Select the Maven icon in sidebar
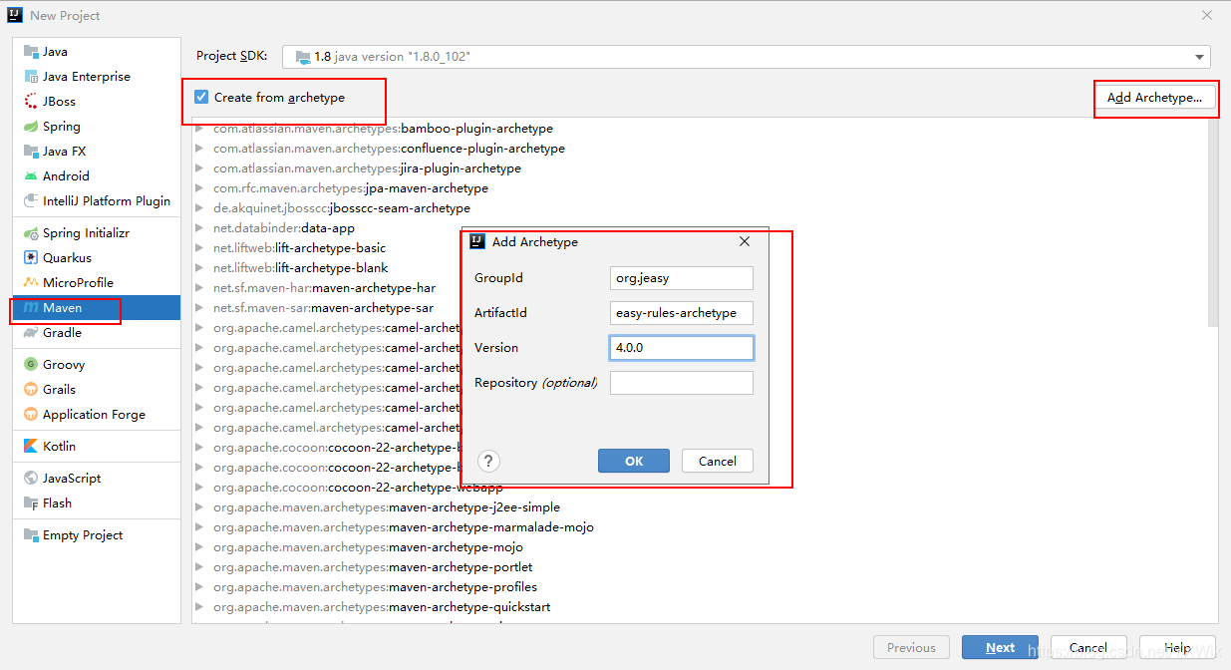The width and height of the screenshot is (1231, 670). [31, 308]
